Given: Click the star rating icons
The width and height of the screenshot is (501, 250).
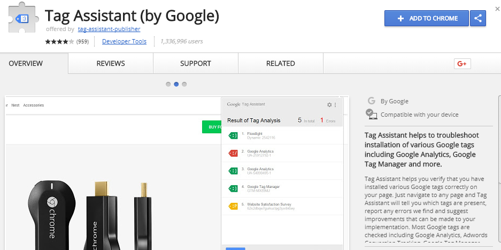Looking at the screenshot, I should [x=60, y=41].
